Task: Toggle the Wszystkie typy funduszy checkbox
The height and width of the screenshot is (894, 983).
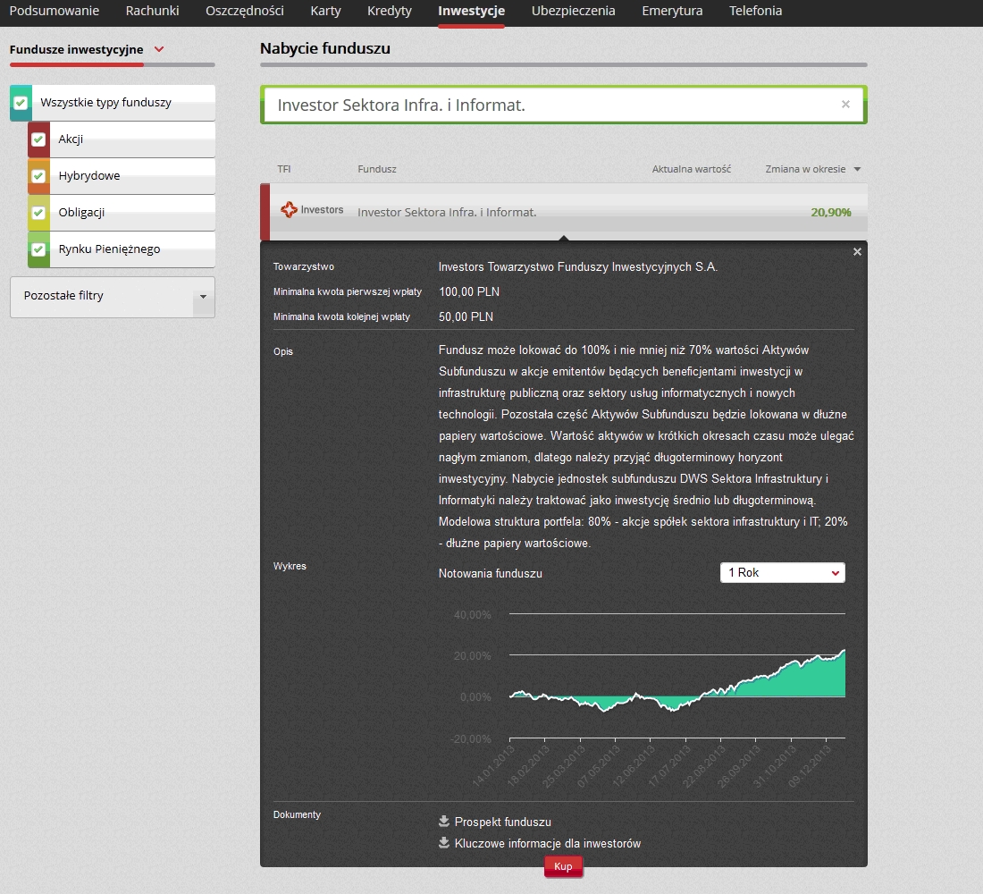Action: click(21, 103)
